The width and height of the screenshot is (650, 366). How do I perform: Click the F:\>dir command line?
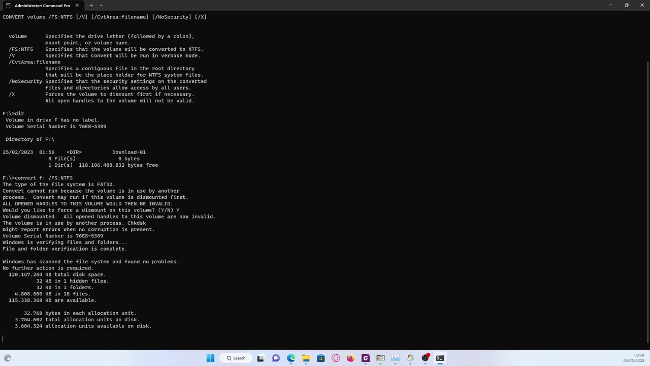coord(13,113)
